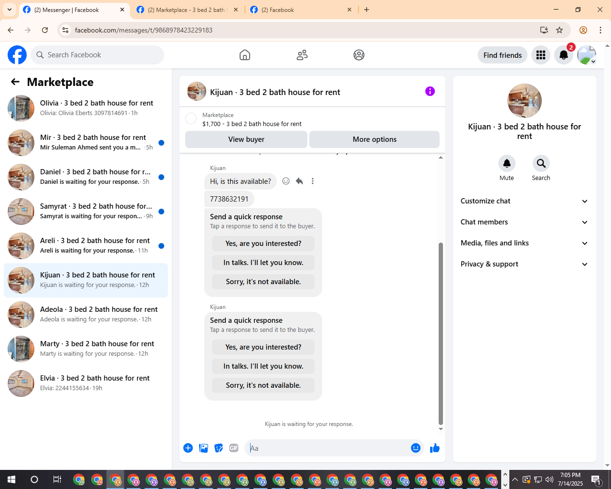The height and width of the screenshot is (489, 611).
Task: Expand Chat members section
Action: pos(525,222)
